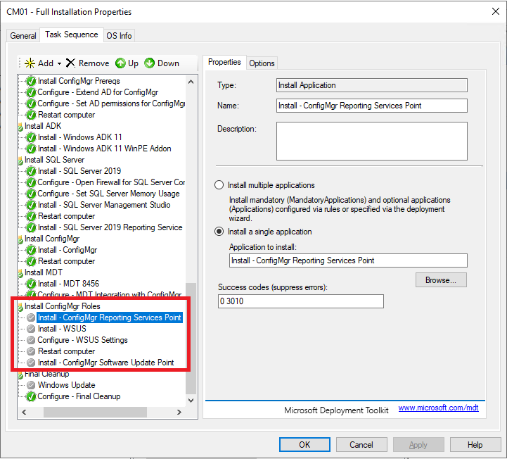
Task: Click the vertical scrollbar thumb of task list
Action: [x=191, y=338]
